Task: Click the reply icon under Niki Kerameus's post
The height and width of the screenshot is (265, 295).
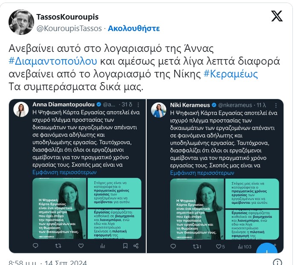Action: click(173, 246)
